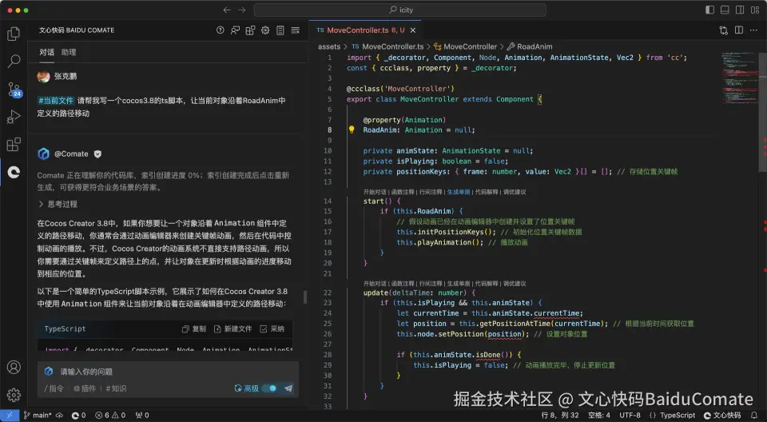Open the editor's more actions ellipsis
Viewport: 767px width, 422px height.
pos(754,30)
